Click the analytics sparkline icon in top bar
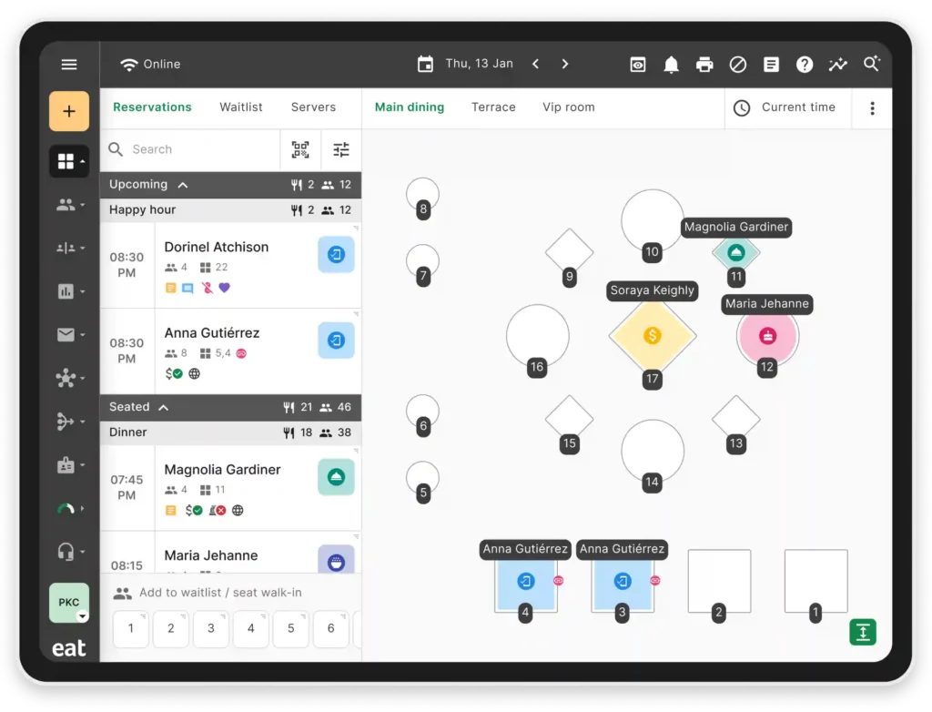The height and width of the screenshot is (712, 932). pos(837,65)
